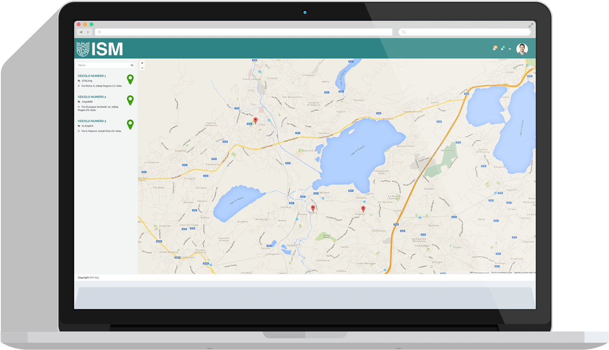Expand details for VEICOLO NUMERO 3

92,121
